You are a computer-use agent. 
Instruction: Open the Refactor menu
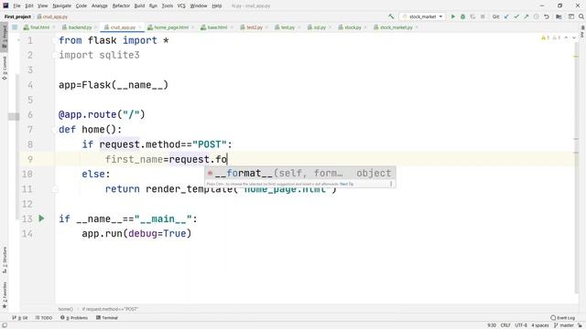pos(121,6)
